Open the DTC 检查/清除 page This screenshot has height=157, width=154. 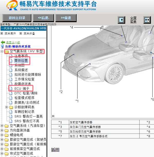(26, 93)
